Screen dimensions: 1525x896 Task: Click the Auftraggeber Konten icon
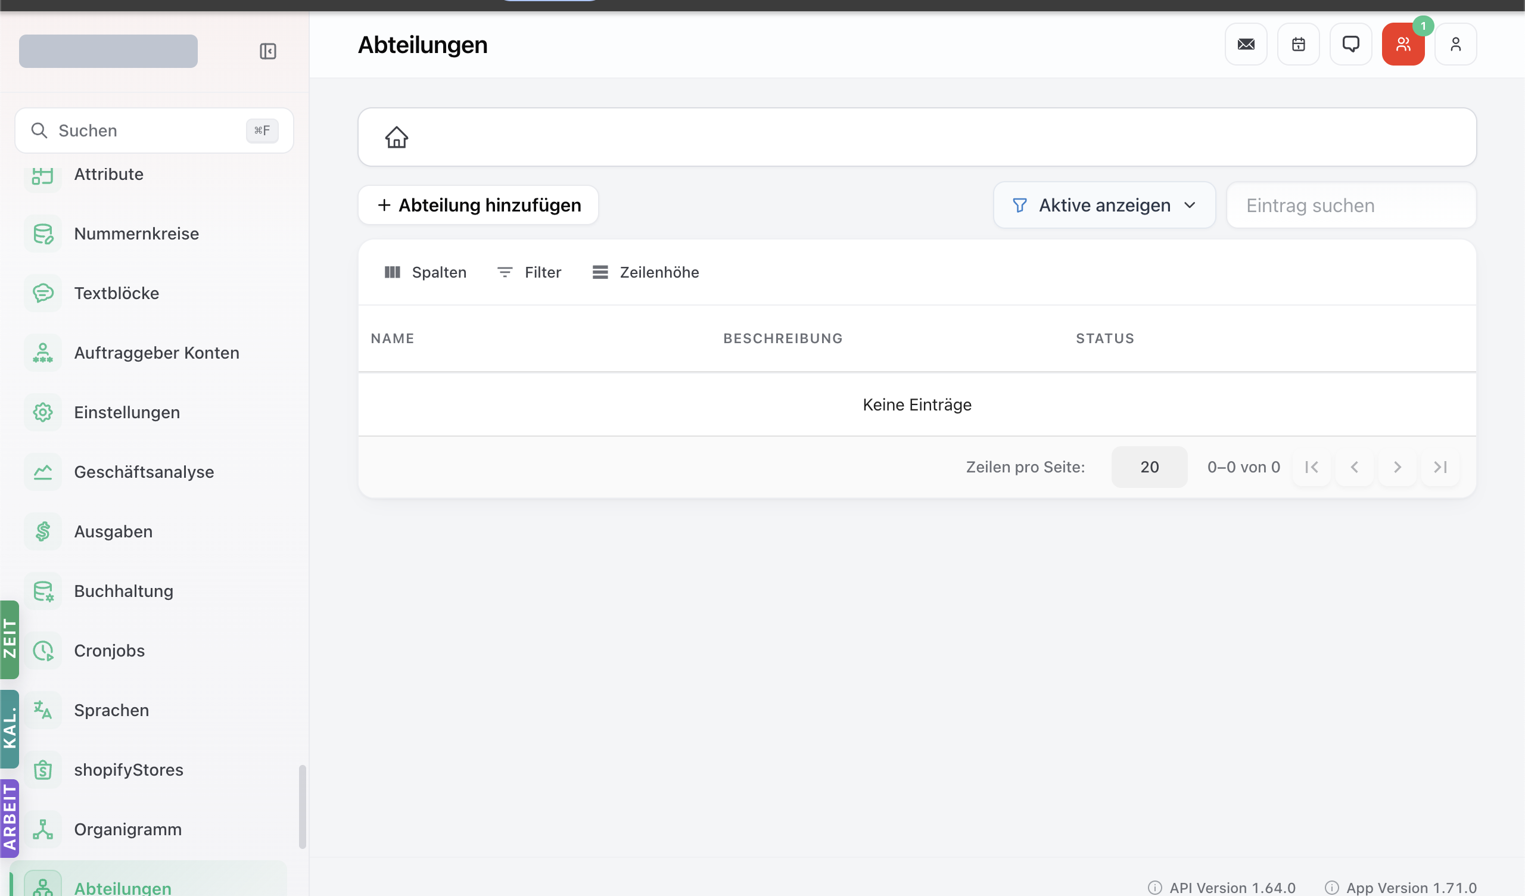click(43, 352)
